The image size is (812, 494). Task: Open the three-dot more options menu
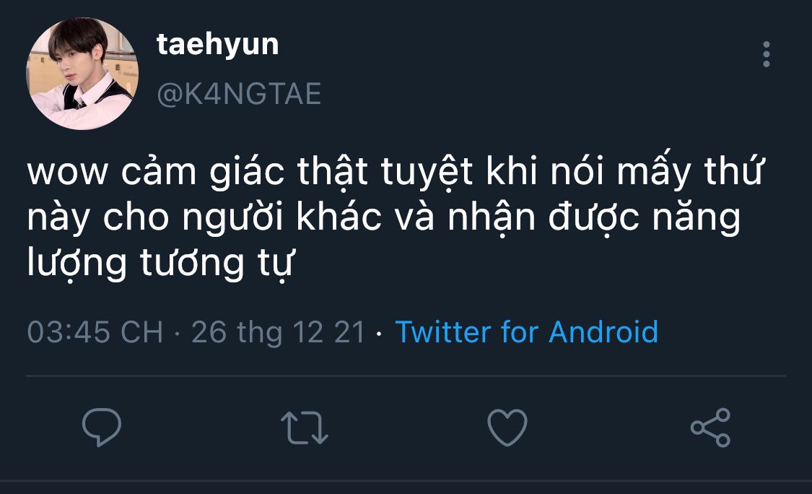(767, 54)
